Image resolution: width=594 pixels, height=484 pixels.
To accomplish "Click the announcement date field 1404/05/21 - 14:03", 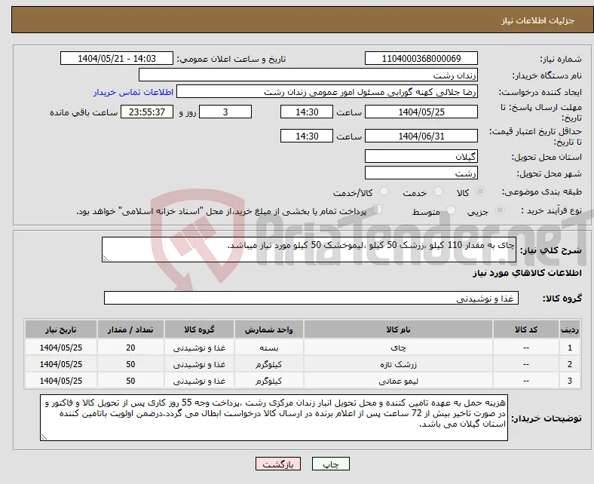I will (117, 58).
